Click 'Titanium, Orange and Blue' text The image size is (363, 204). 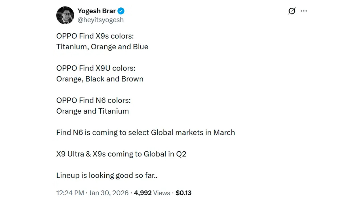click(x=102, y=47)
